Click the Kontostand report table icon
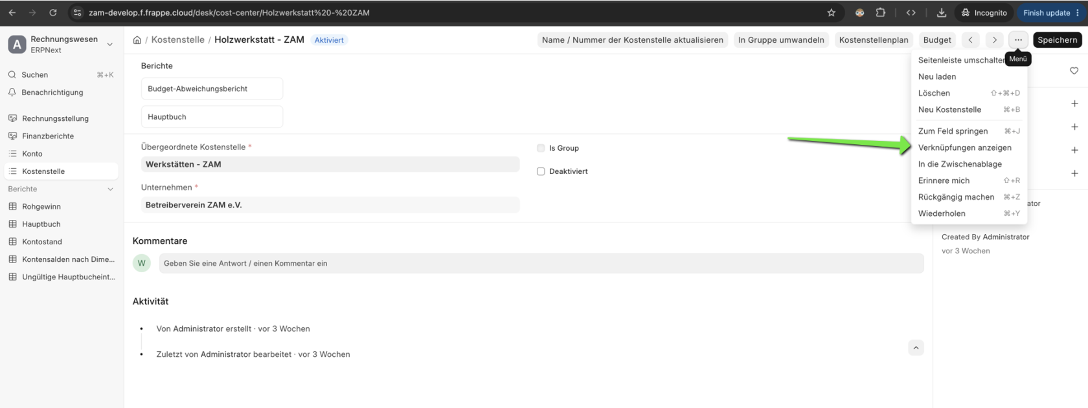The image size is (1088, 408). (x=13, y=241)
